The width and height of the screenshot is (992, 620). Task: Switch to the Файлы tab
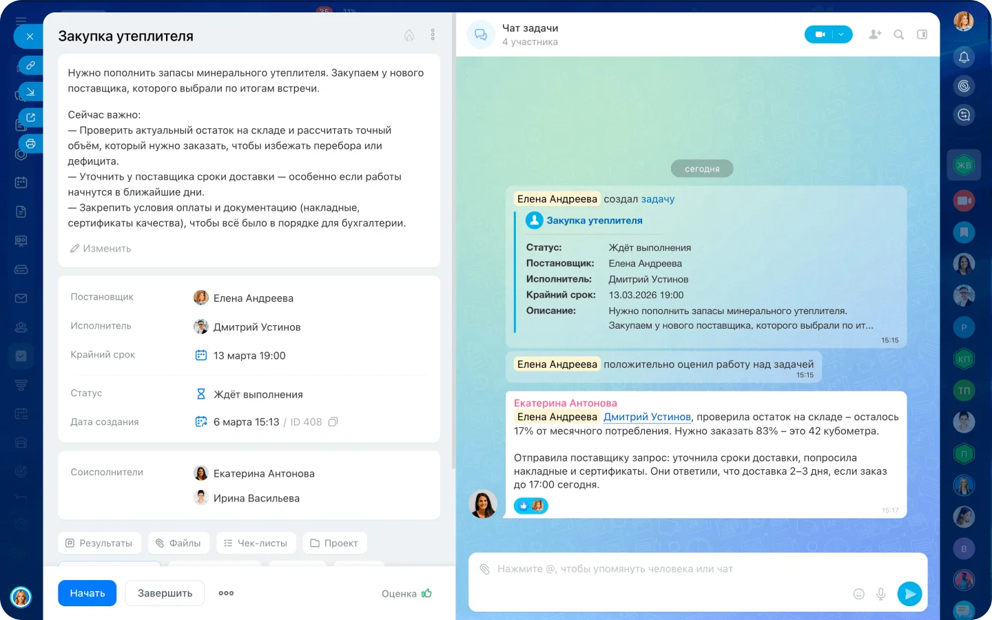coord(178,543)
